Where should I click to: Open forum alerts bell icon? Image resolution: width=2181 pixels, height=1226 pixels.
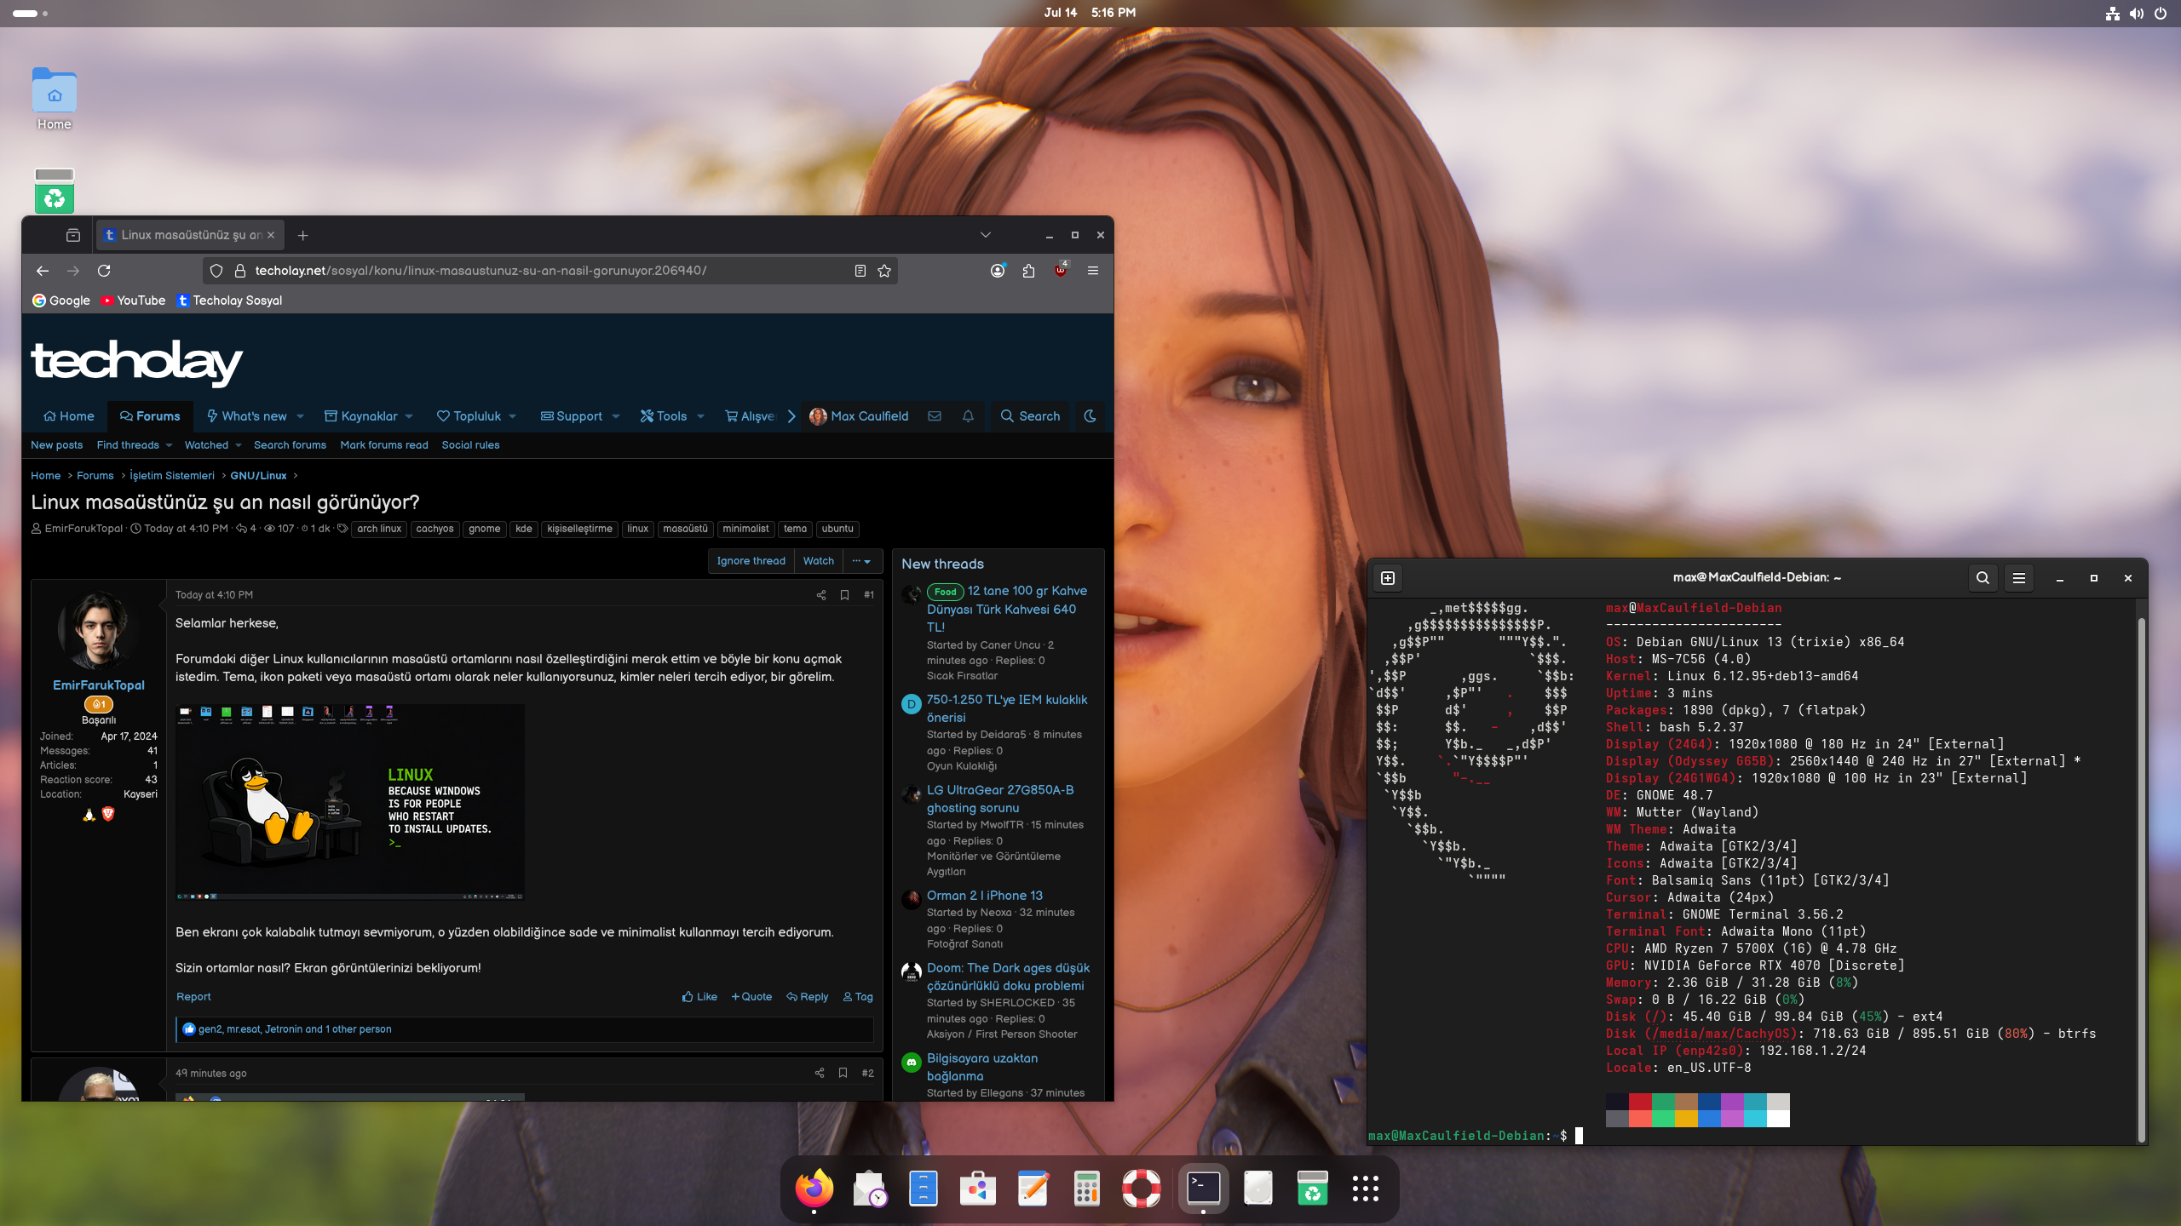click(x=968, y=416)
